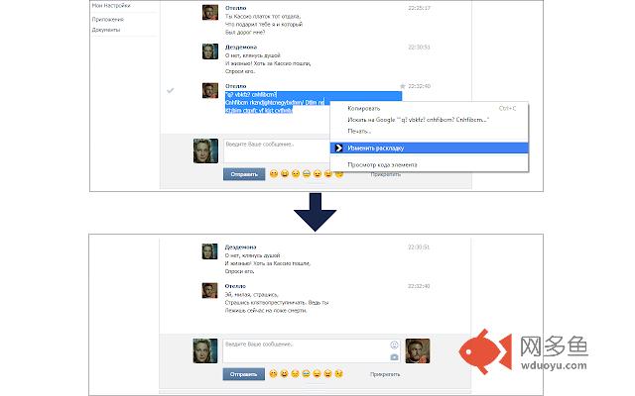
Task: Insert sixth emoji in the converted-text chat row
Action: coord(328,374)
